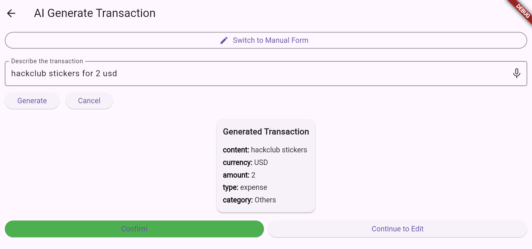
Task: Click the pencil icon beside Manual Form
Action: pyautogui.click(x=224, y=40)
